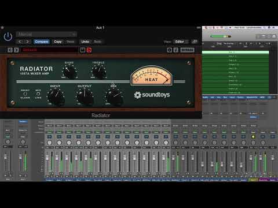
Task: Switch mixer filter to Aux
Action: (218, 98)
